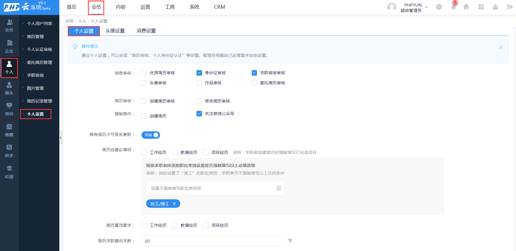Open 工具 in top navigation
This screenshot has height=251, width=516.
tap(170, 7)
